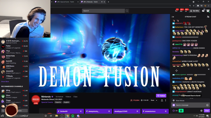
Task: Expand the Host dropdown arrow
Action: 157,100
